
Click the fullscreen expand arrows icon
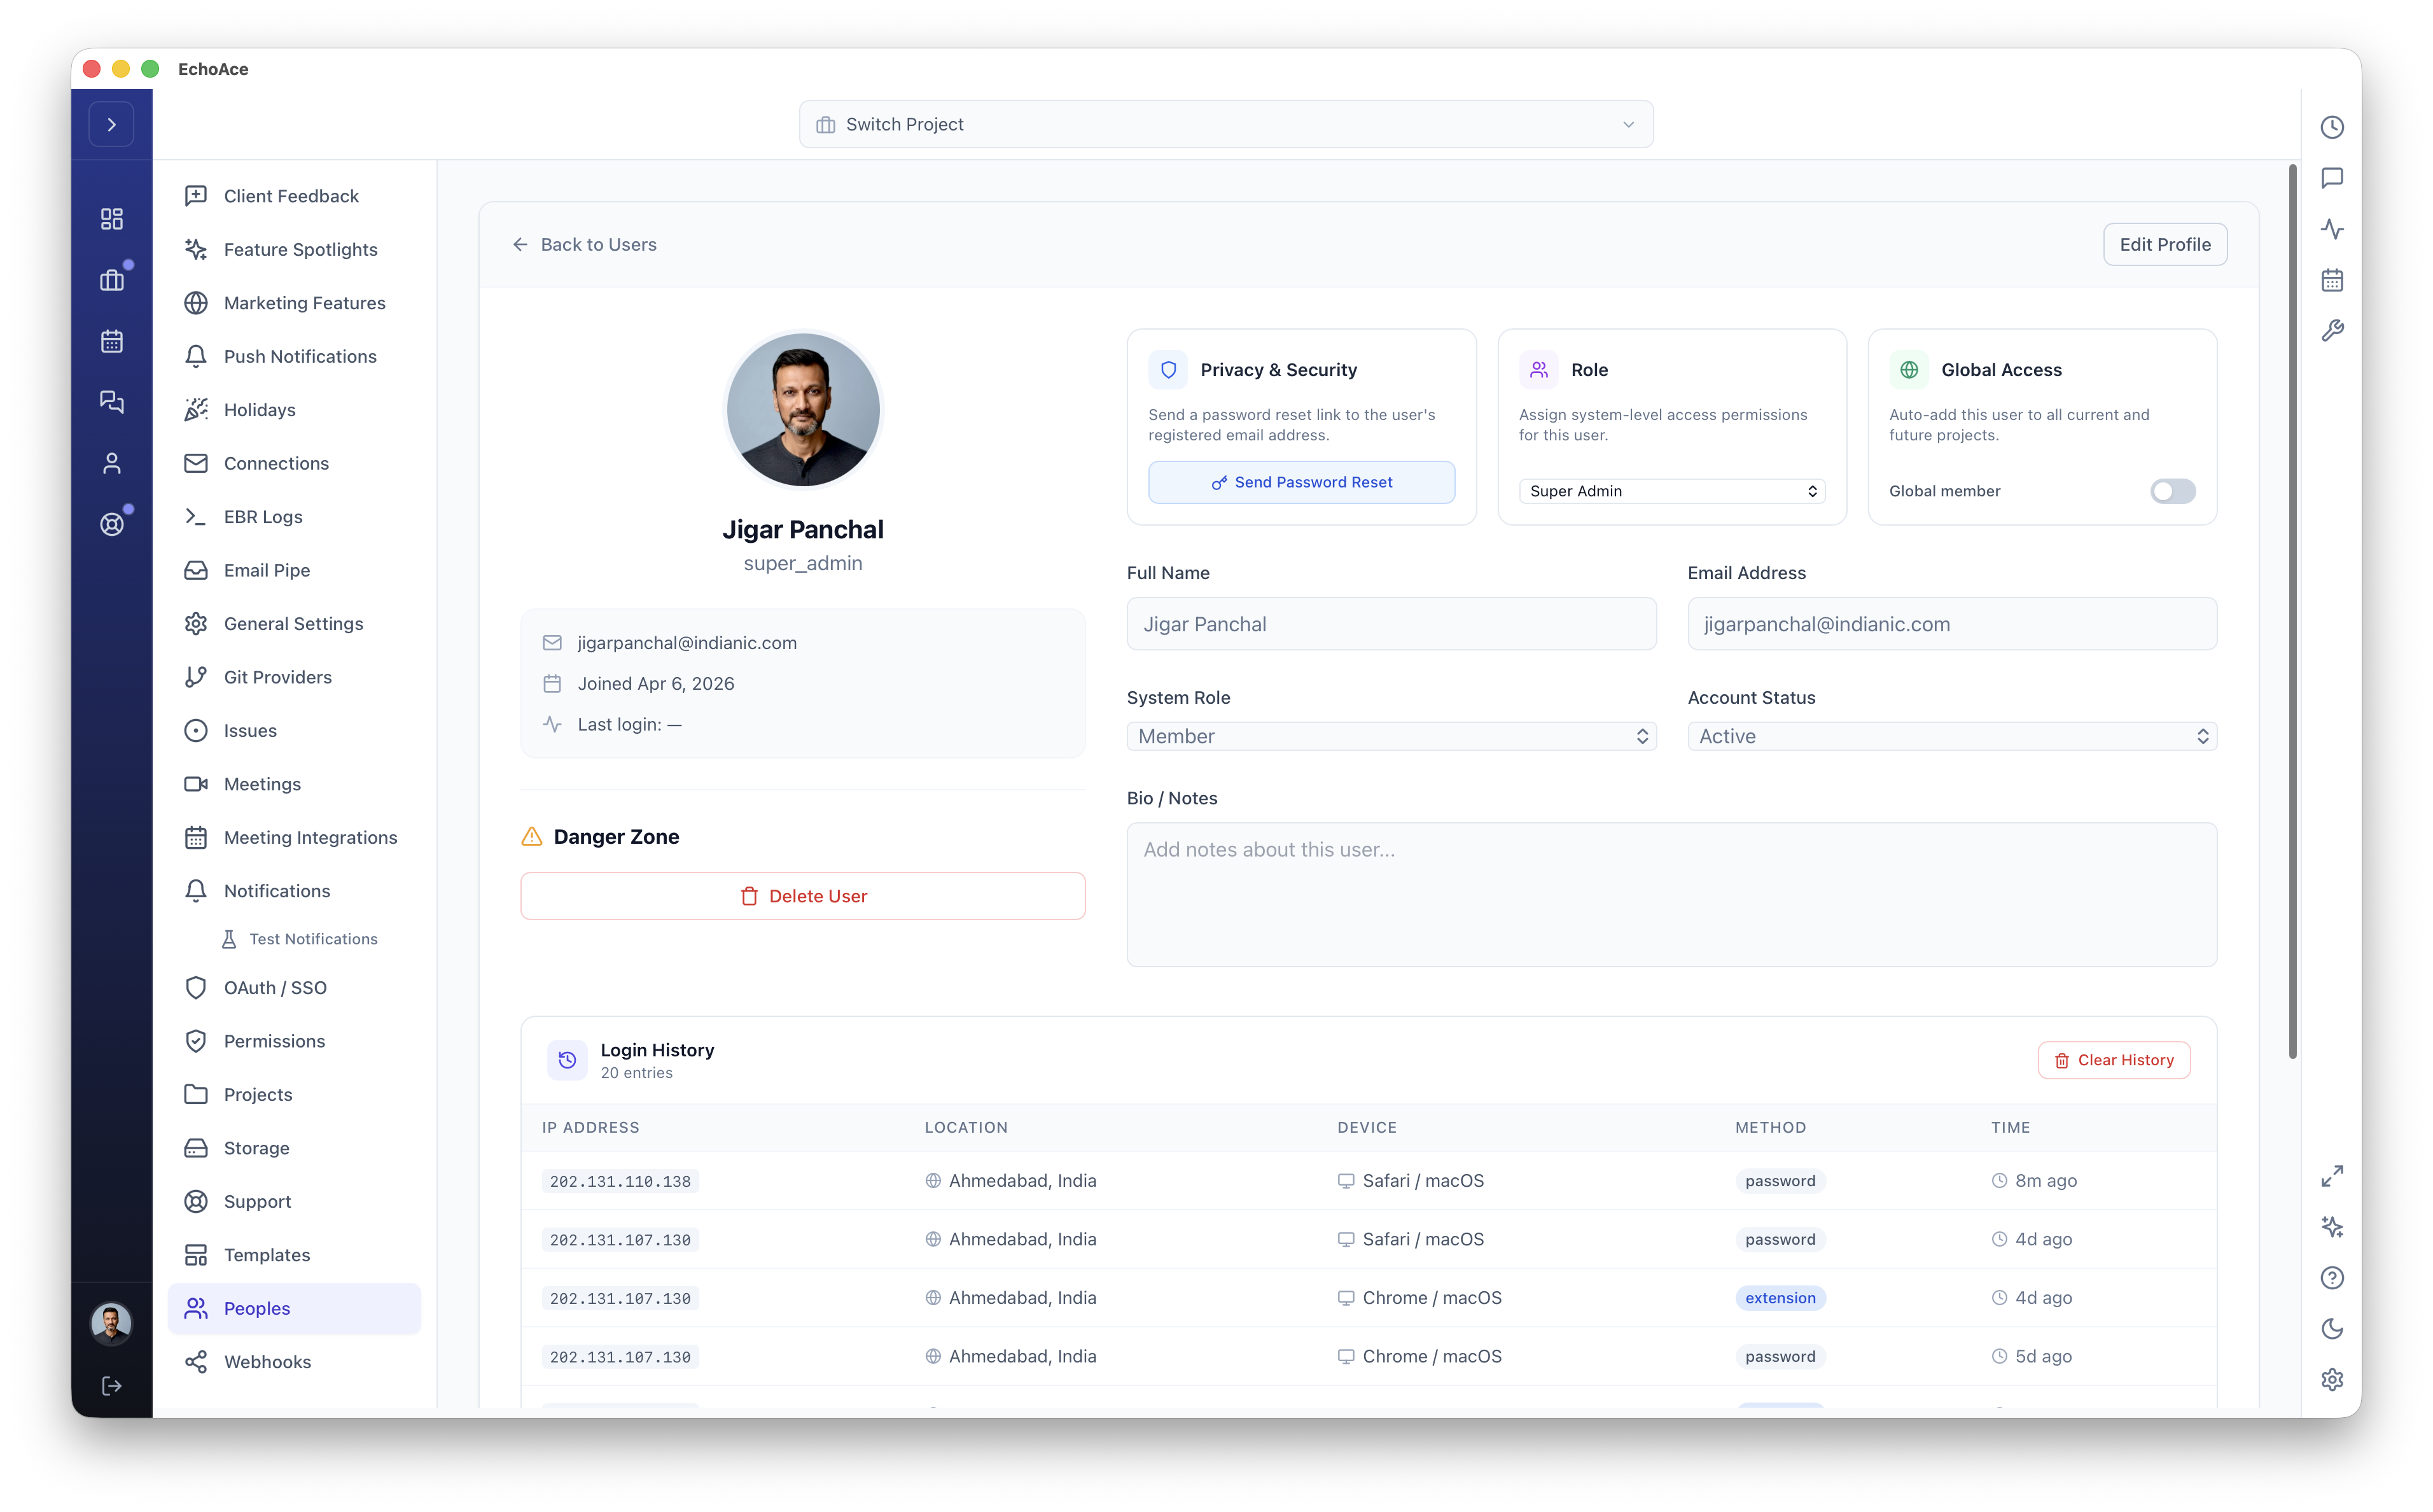pos(2331,1176)
